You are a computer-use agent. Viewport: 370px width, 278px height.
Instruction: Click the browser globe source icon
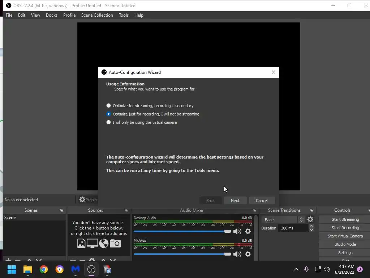[104, 244]
